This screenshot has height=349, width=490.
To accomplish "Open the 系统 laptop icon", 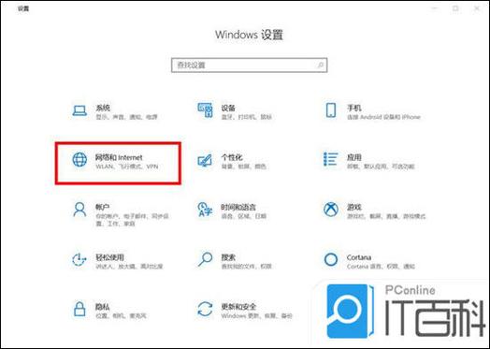I will pyautogui.click(x=79, y=110).
